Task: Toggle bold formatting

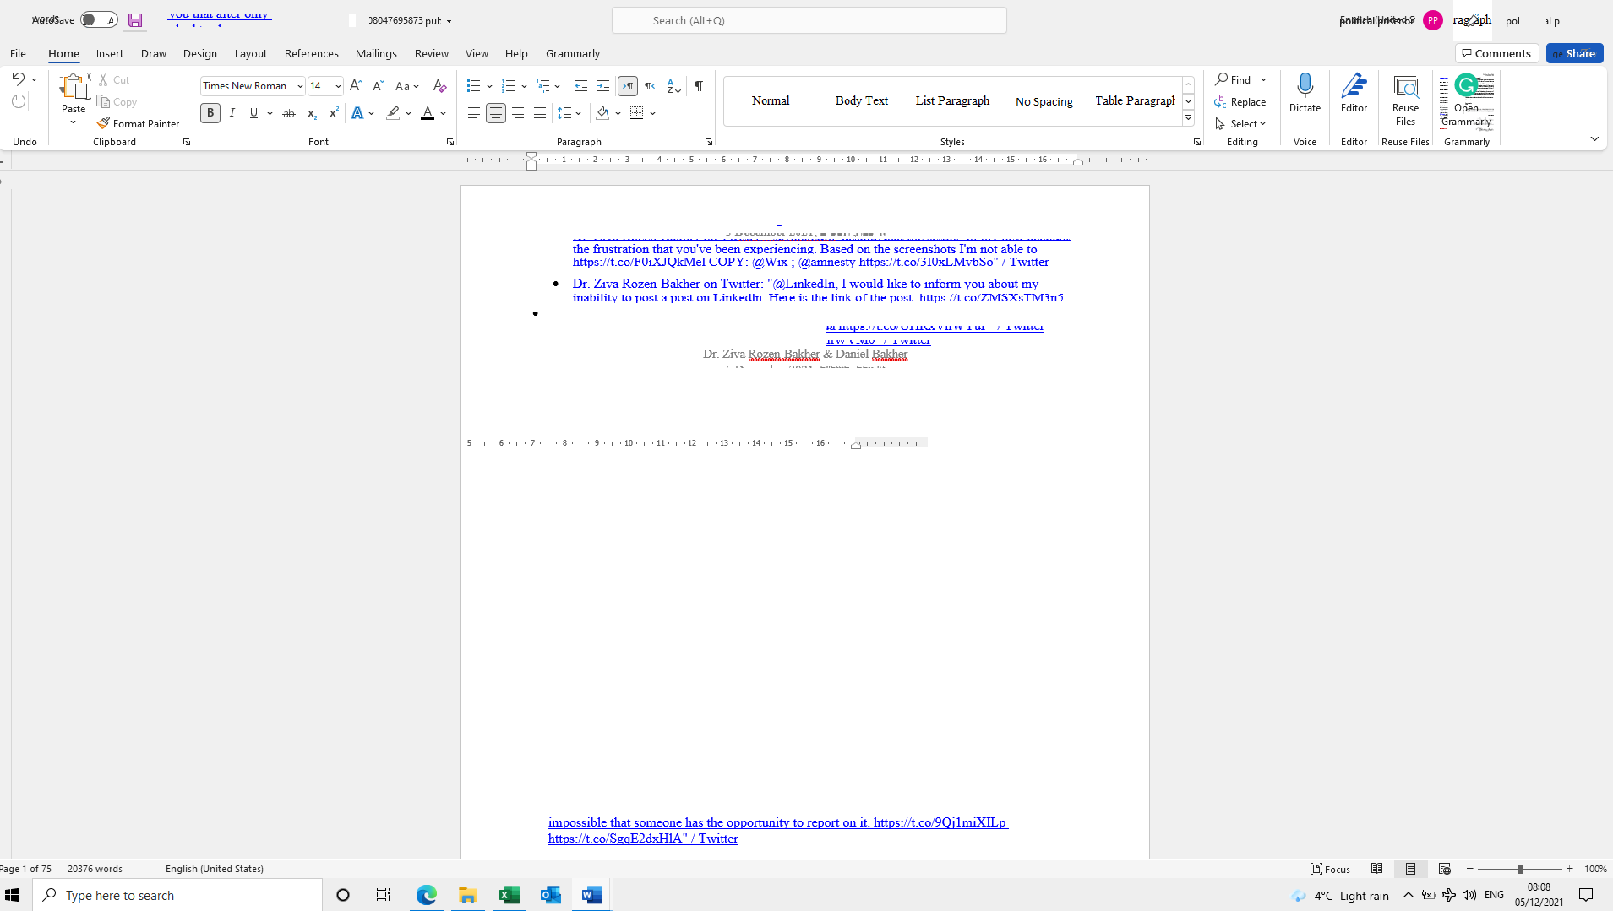Action: [x=210, y=112]
